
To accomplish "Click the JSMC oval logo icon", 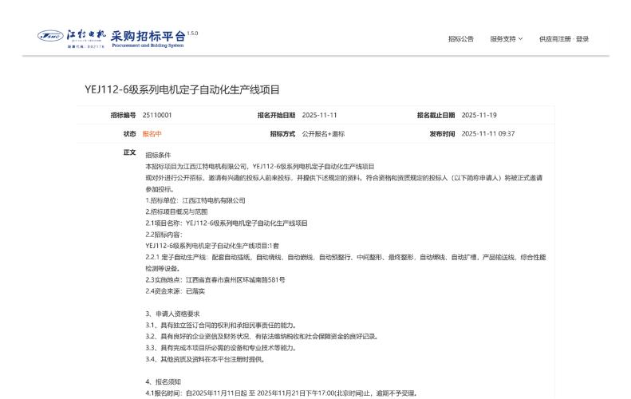I will [50, 36].
